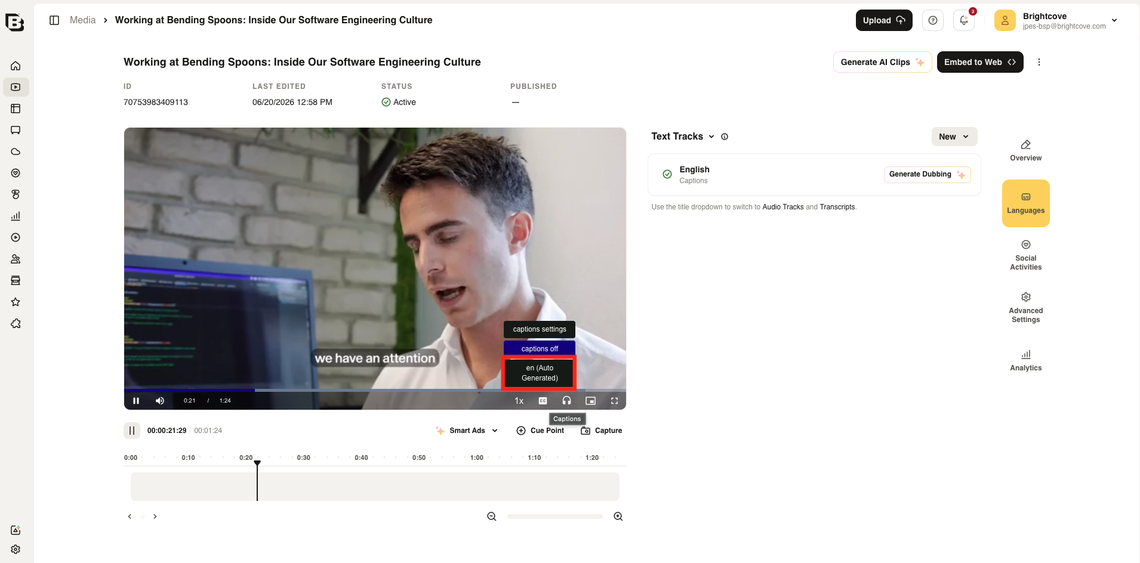The height and width of the screenshot is (563, 1140).
Task: Open the Media module icon in sidebar
Action: 16,87
